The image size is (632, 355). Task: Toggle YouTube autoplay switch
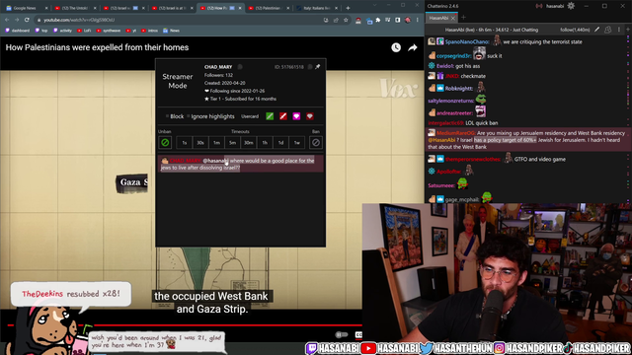tap(342, 335)
